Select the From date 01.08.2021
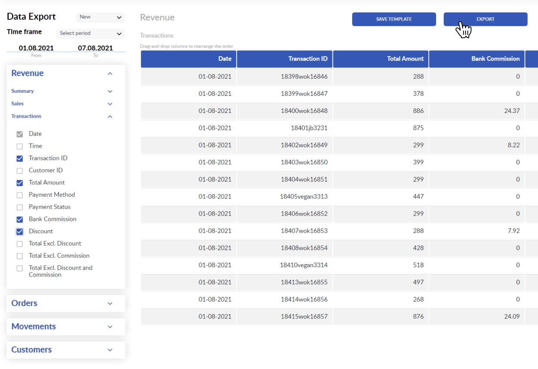The width and height of the screenshot is (538, 369). (x=36, y=48)
